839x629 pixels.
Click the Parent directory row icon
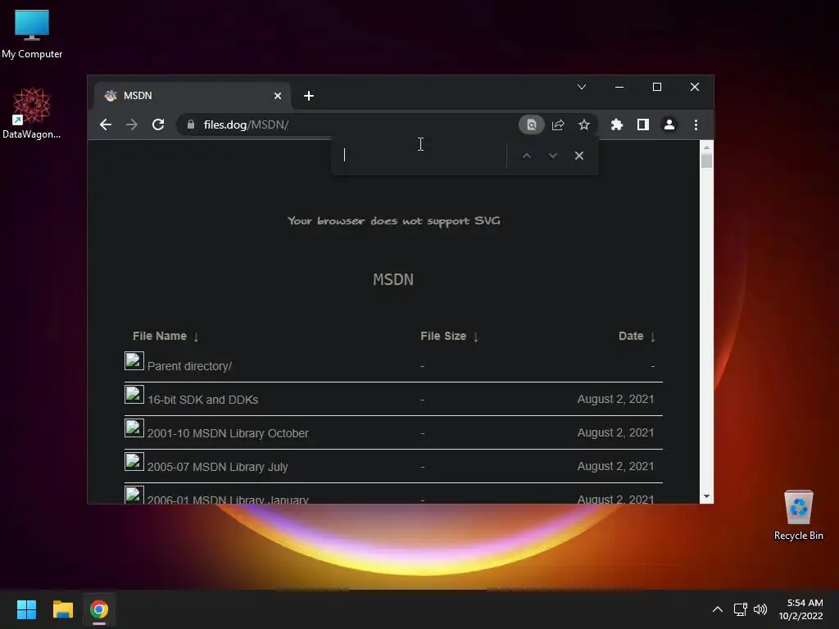click(134, 360)
